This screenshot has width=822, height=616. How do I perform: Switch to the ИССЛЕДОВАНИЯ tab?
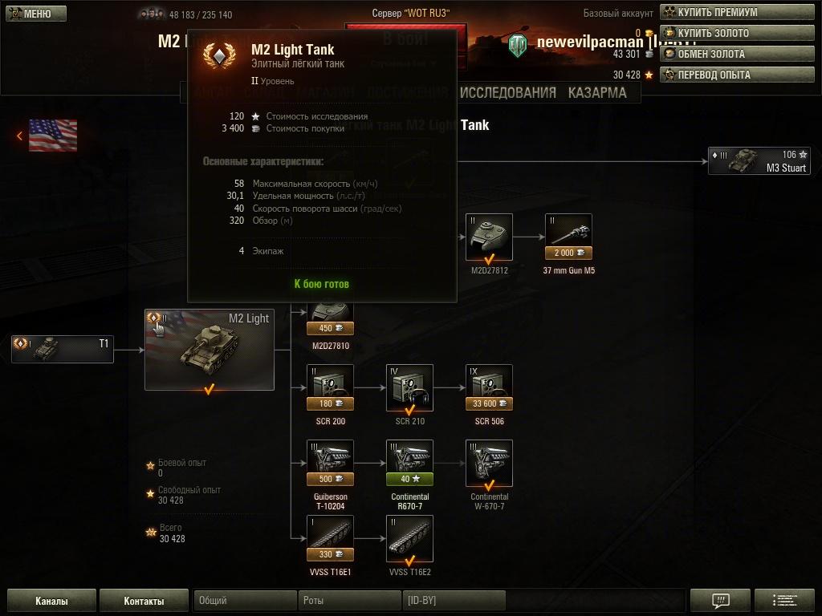507,93
